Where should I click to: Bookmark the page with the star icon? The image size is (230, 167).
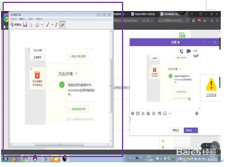pos(148,21)
